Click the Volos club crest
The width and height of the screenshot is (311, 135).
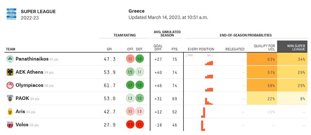10,125
